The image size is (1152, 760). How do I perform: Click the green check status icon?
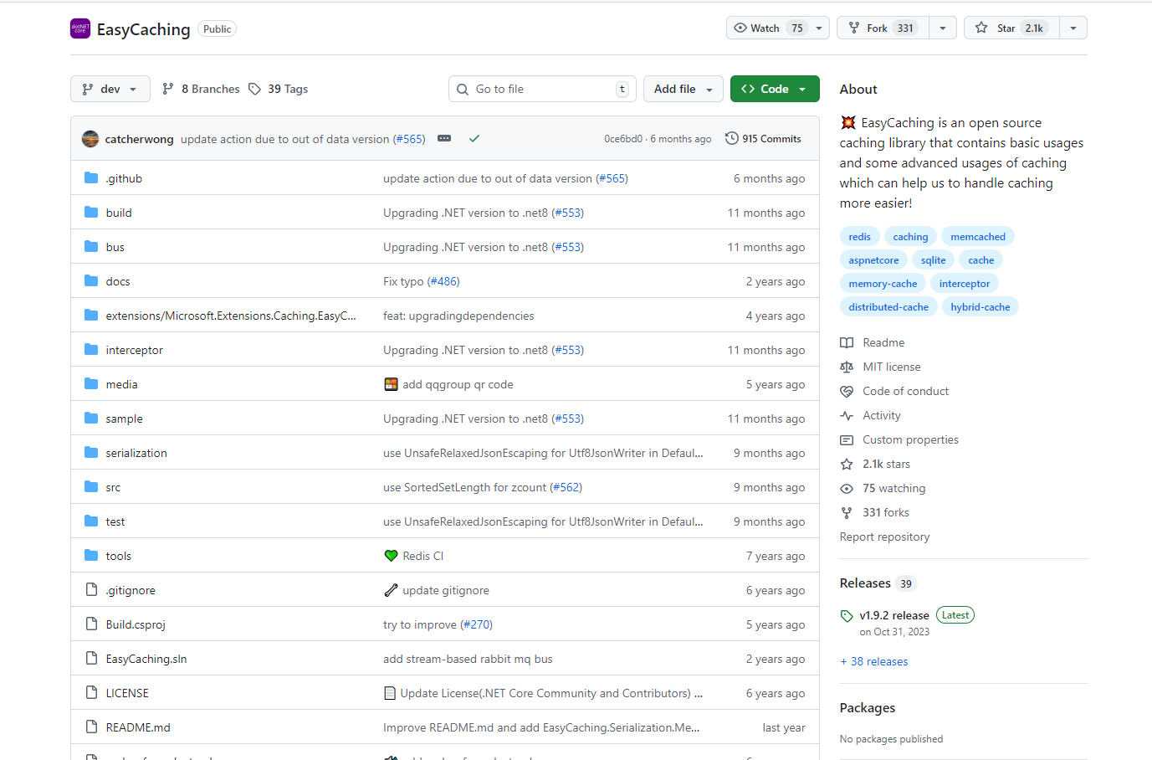(x=474, y=139)
